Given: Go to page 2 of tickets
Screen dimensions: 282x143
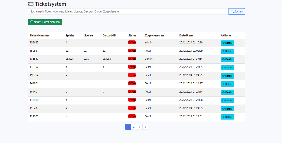Looking at the screenshot, I should coord(134,127).
